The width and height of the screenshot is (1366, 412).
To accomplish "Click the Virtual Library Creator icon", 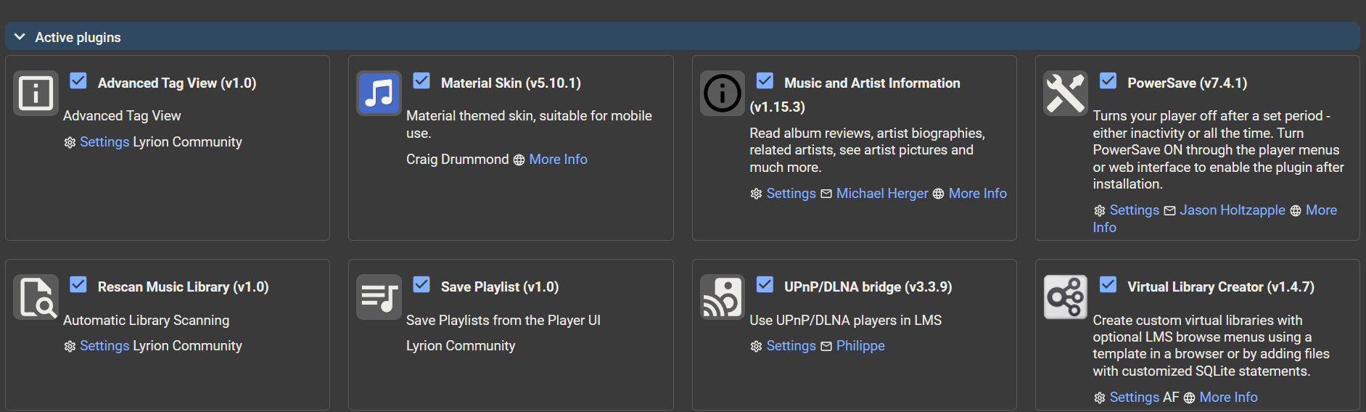I will coord(1066,297).
